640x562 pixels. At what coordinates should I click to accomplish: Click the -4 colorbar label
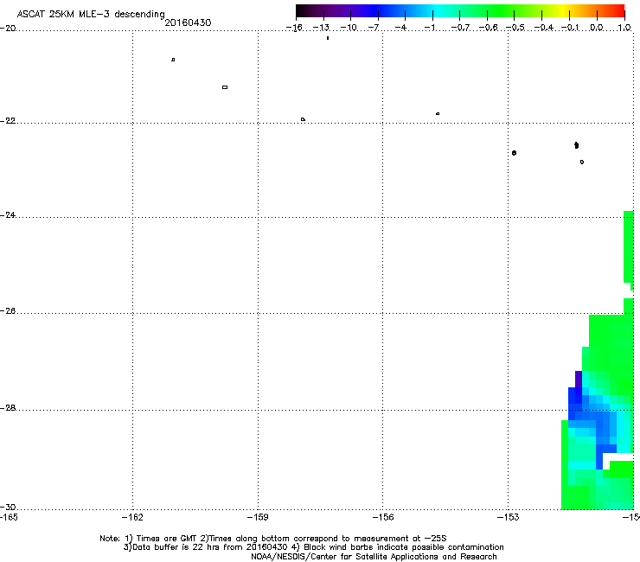[x=400, y=28]
